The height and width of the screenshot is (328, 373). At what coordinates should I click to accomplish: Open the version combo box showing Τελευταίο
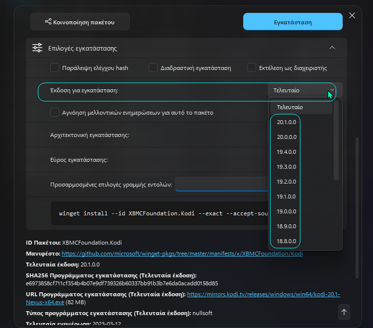tap(305, 90)
